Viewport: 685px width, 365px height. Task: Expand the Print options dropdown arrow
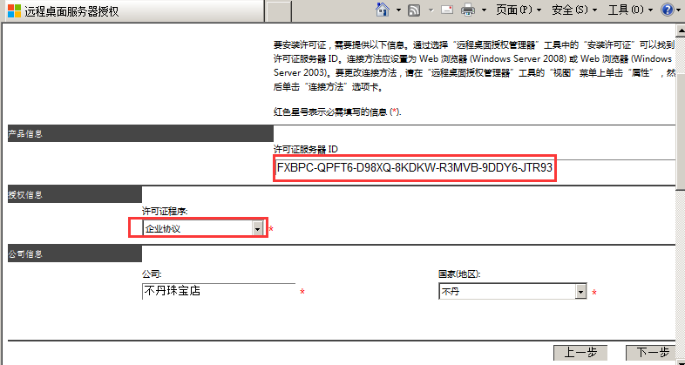(x=483, y=10)
